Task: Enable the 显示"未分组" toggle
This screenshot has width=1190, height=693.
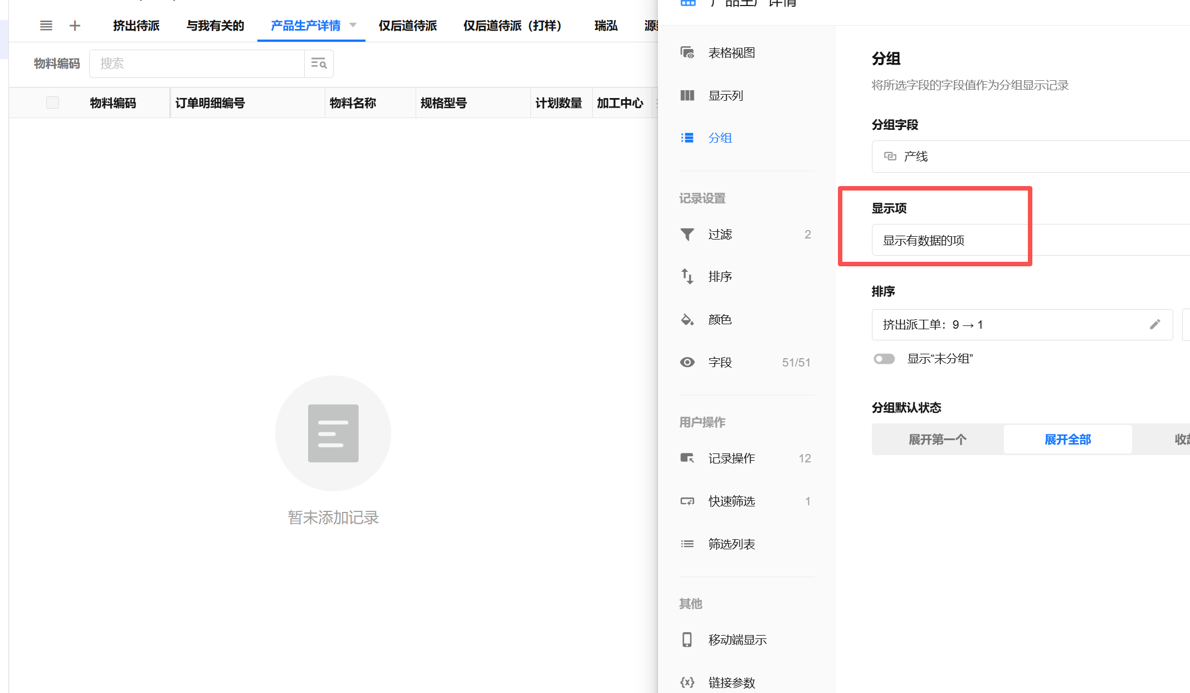Action: coord(884,359)
